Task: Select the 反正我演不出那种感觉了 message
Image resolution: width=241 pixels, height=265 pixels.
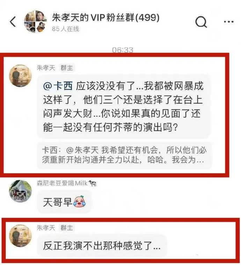Action: (x=102, y=246)
